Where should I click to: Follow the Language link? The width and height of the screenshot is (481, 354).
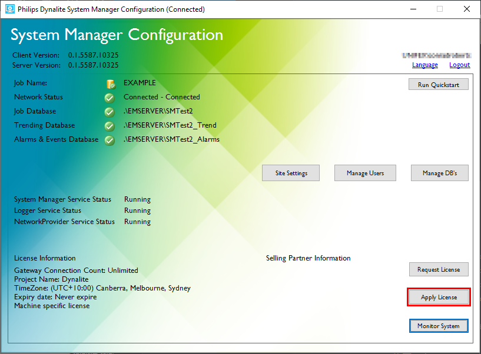424,65
